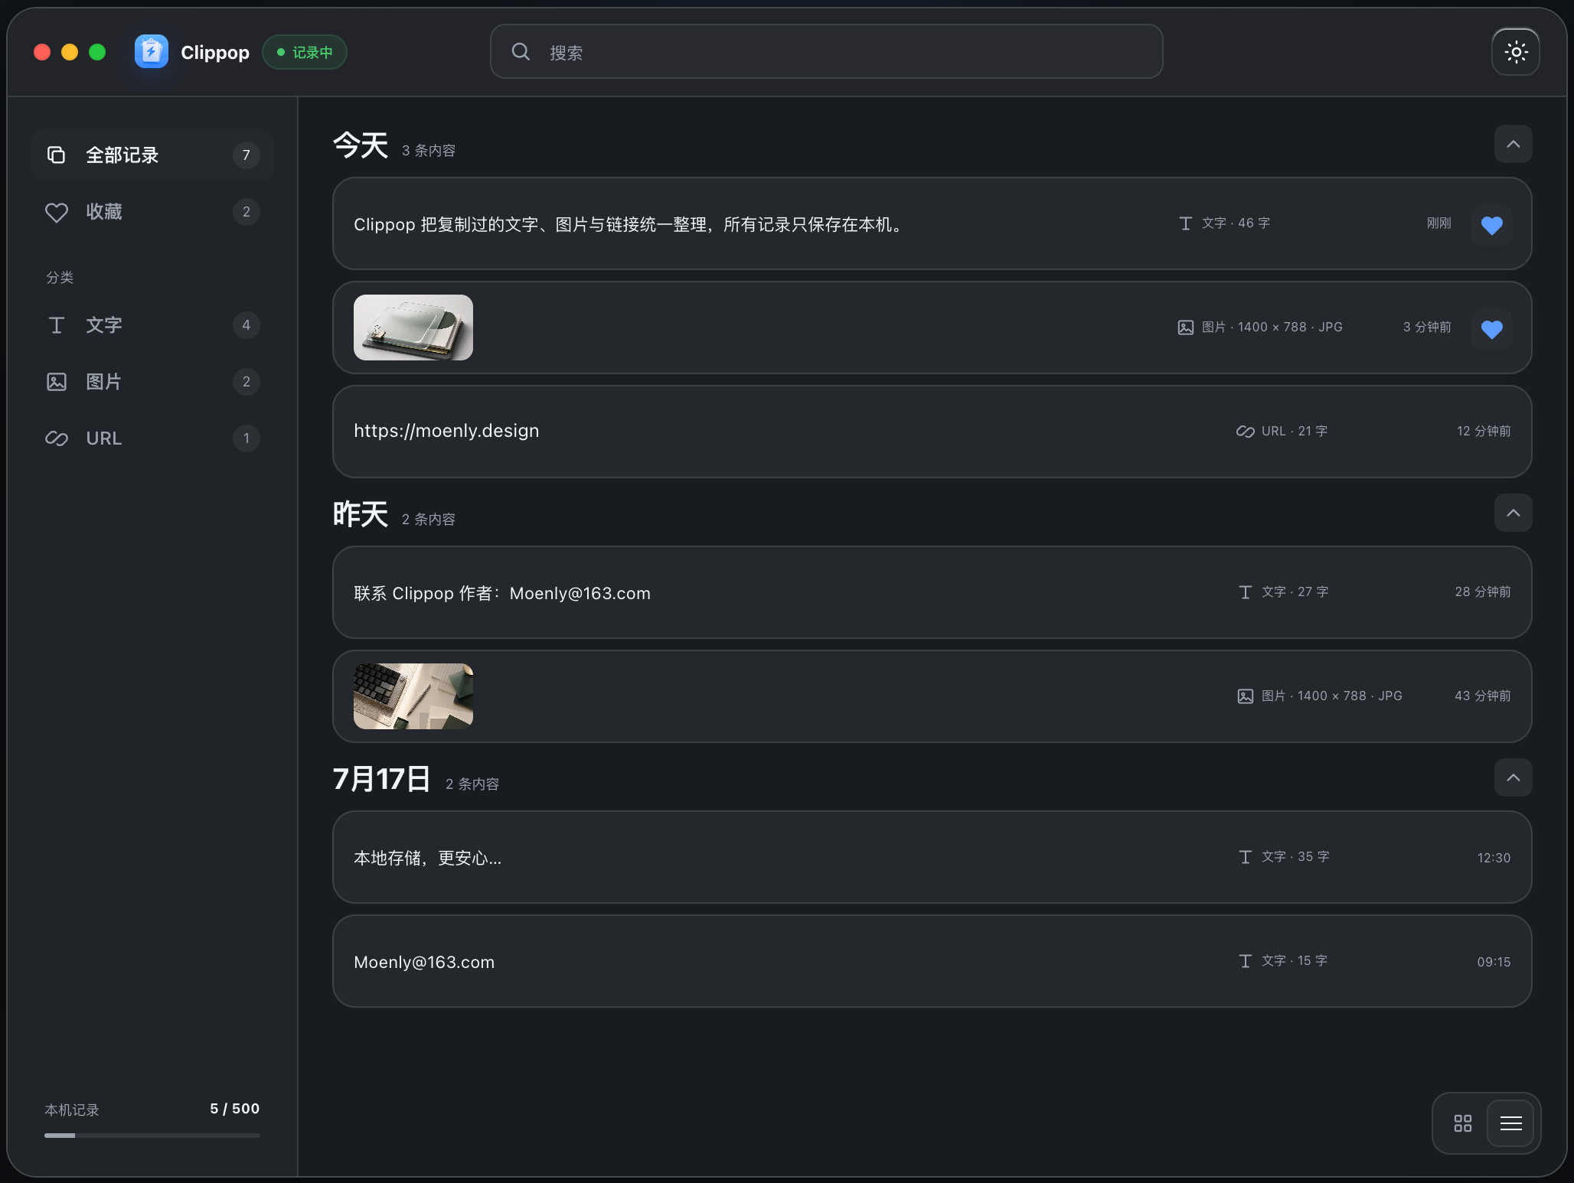Screen dimensions: 1574x1183
Task: Select the https://moenly.design entry
Action: (x=932, y=432)
